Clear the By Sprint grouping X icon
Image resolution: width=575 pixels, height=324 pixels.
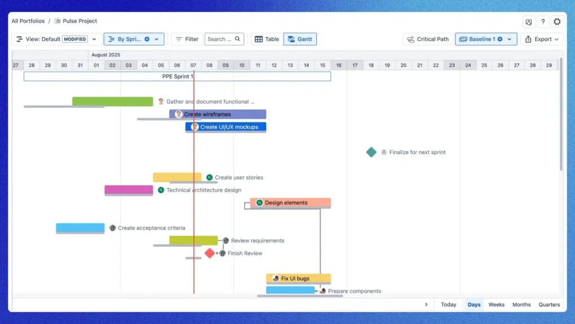147,39
